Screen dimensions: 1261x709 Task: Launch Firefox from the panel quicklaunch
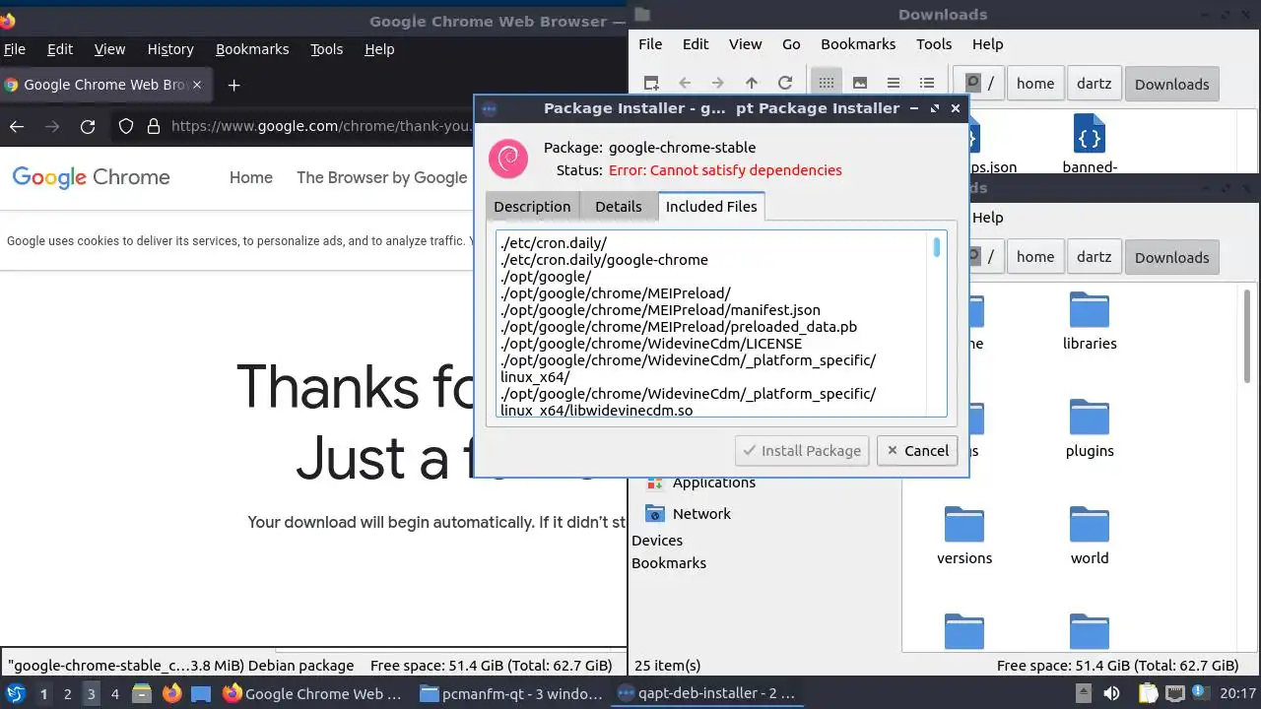pos(171,693)
